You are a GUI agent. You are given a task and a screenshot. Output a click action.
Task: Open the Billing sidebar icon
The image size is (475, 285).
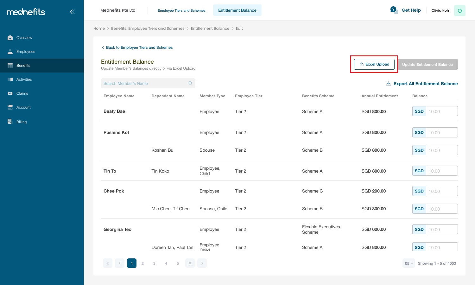[x=10, y=122]
